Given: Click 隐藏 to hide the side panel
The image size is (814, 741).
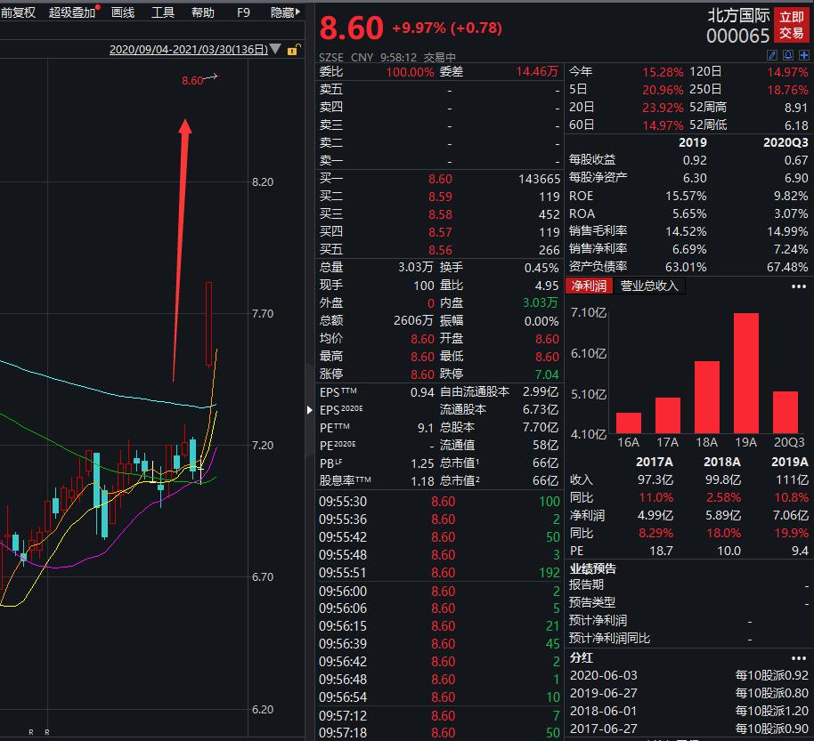Looking at the screenshot, I should [x=286, y=12].
